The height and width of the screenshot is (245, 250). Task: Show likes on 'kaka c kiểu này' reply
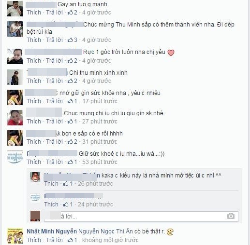coord(68,184)
